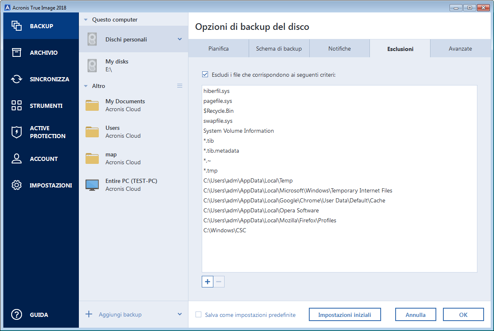Select the My Documents Acronis Cloud backup
494x331 pixels.
[x=134, y=105]
